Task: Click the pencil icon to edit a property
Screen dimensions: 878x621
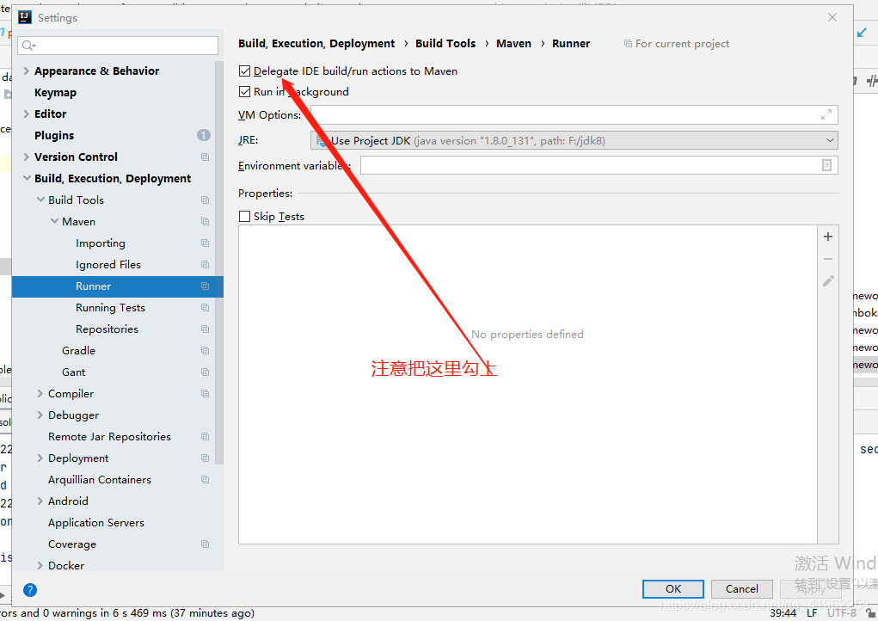Action: 827,280
